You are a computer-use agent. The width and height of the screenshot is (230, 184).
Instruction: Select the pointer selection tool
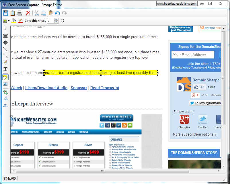(5, 28)
